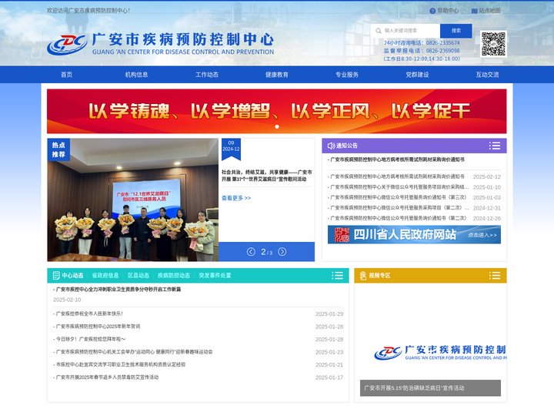This screenshot has height=416, width=554.
Task: Click the 帮助中心 help icon link
Action: tap(444, 11)
